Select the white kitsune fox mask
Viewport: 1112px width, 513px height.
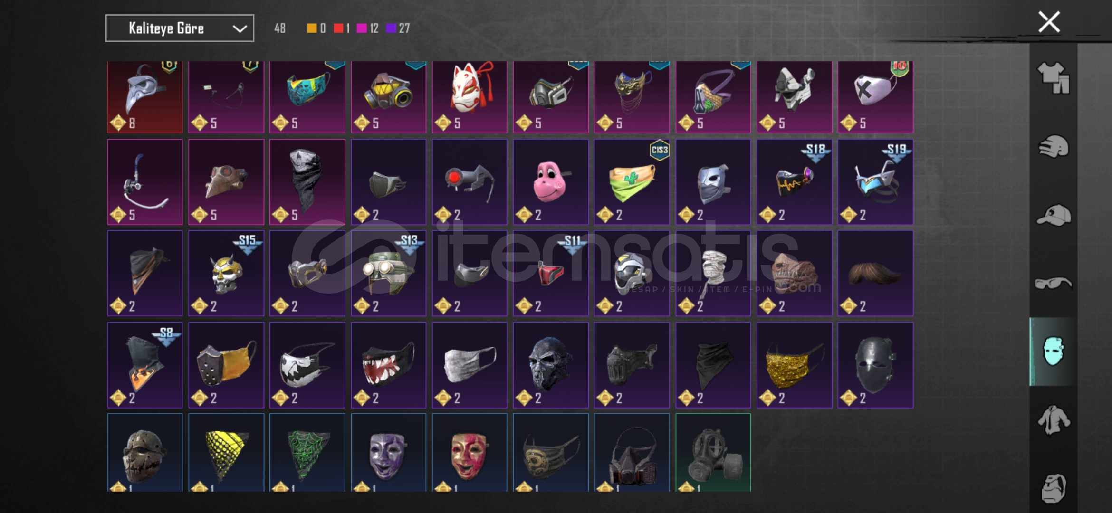470,97
